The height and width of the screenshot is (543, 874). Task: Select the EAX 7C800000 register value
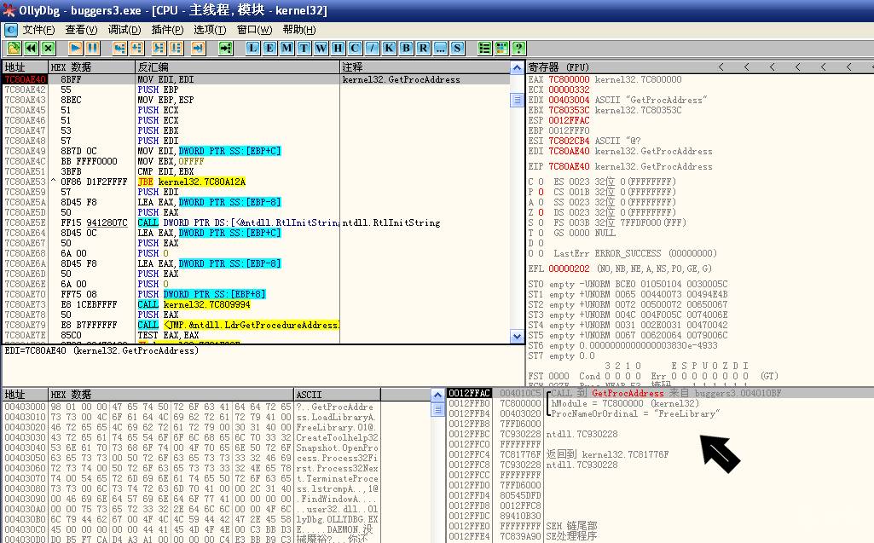[569, 79]
